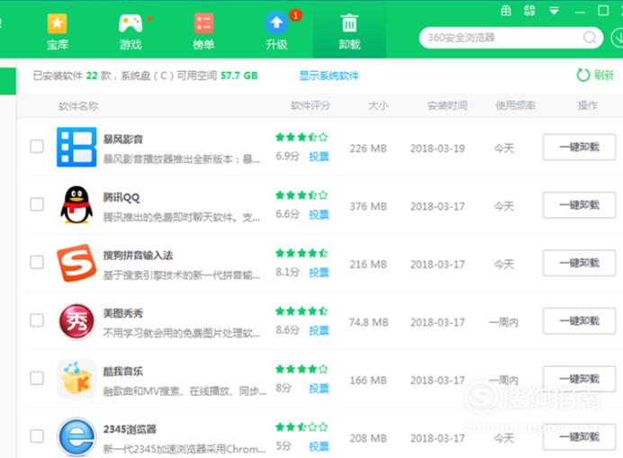Check the 美图秀秀 checkbox

coord(37,320)
